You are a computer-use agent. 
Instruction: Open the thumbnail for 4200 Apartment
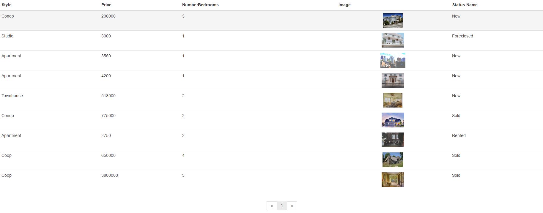click(x=393, y=80)
